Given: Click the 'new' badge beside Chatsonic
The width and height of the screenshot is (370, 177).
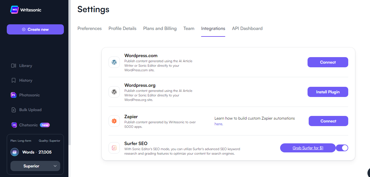Looking at the screenshot, I should (45, 125).
